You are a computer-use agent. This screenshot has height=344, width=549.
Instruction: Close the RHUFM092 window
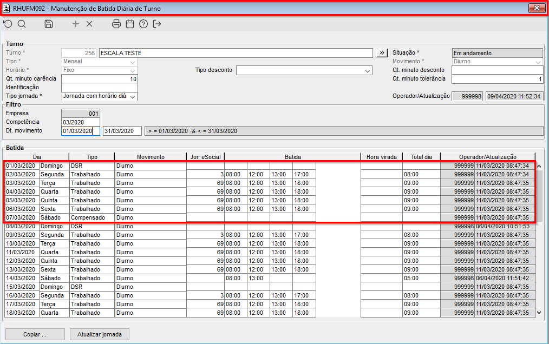click(537, 8)
